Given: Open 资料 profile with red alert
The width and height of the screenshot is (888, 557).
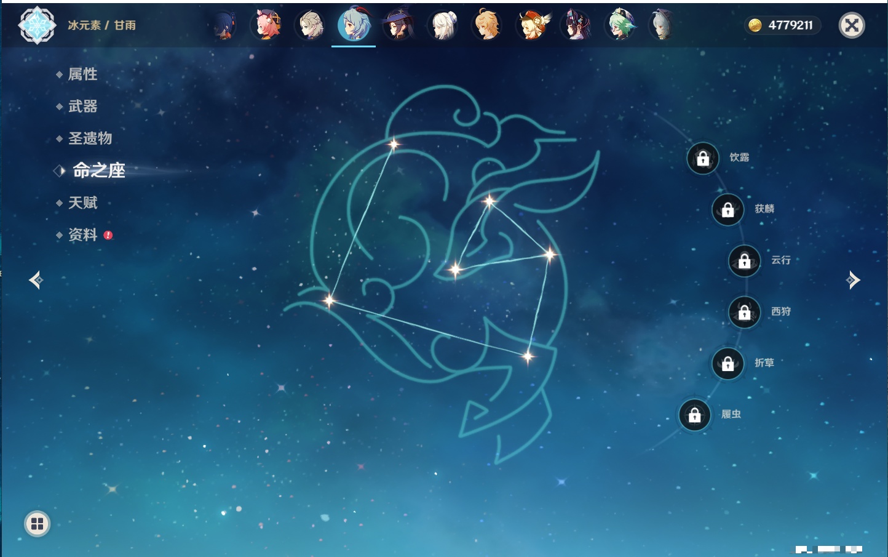Looking at the screenshot, I should coord(82,234).
